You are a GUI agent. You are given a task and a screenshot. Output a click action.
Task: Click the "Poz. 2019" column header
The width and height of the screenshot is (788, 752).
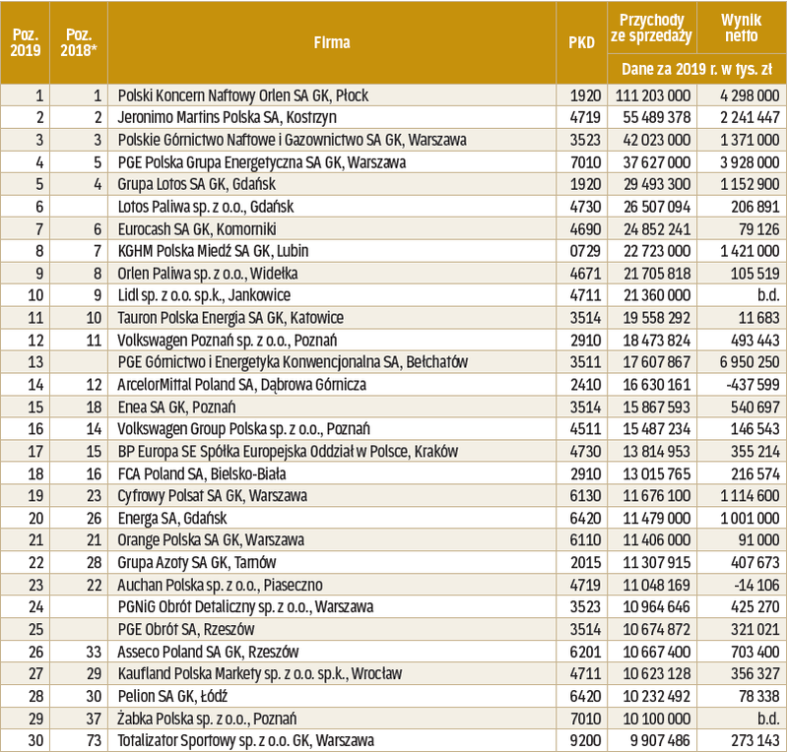[25, 43]
